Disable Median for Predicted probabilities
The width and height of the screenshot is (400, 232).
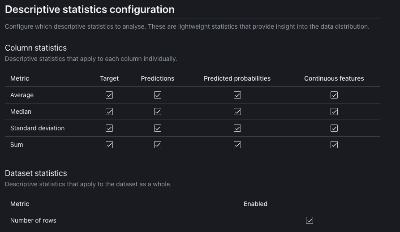pos(237,112)
